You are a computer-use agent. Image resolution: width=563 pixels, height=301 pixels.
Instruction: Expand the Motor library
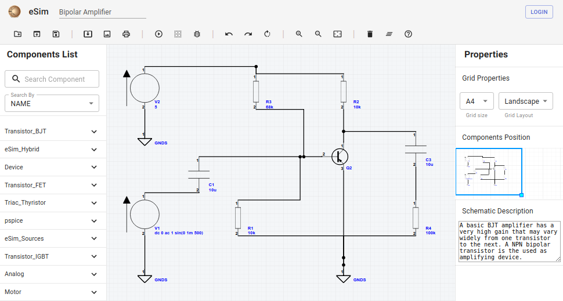pos(53,292)
